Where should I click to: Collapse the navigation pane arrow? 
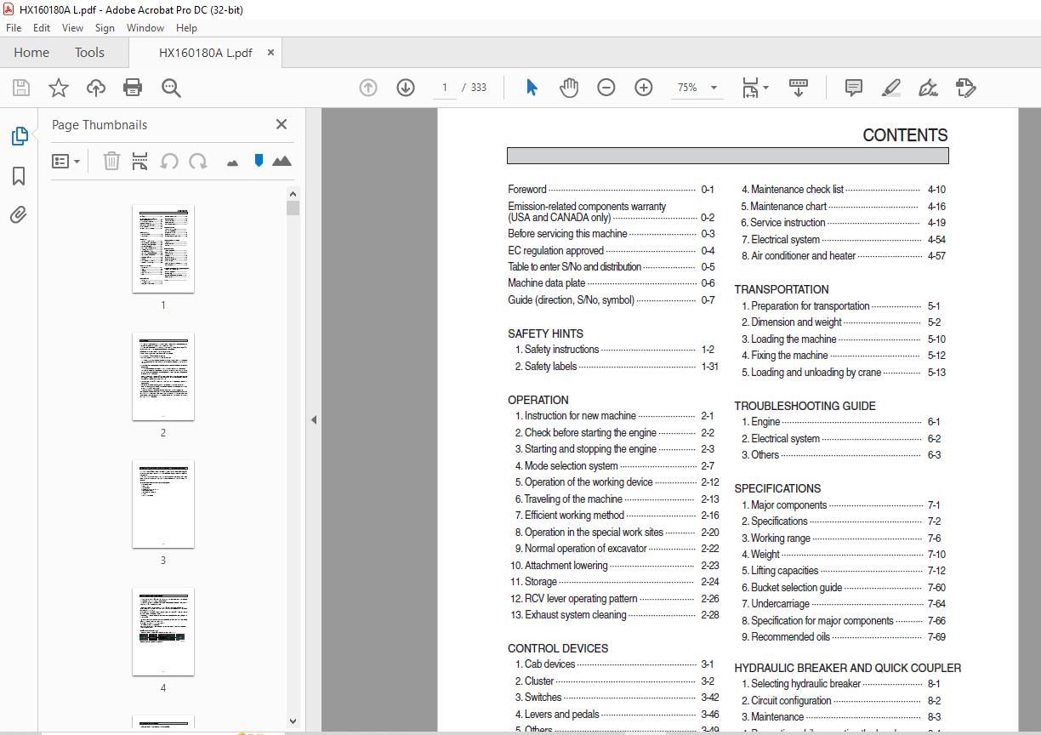pyautogui.click(x=314, y=419)
